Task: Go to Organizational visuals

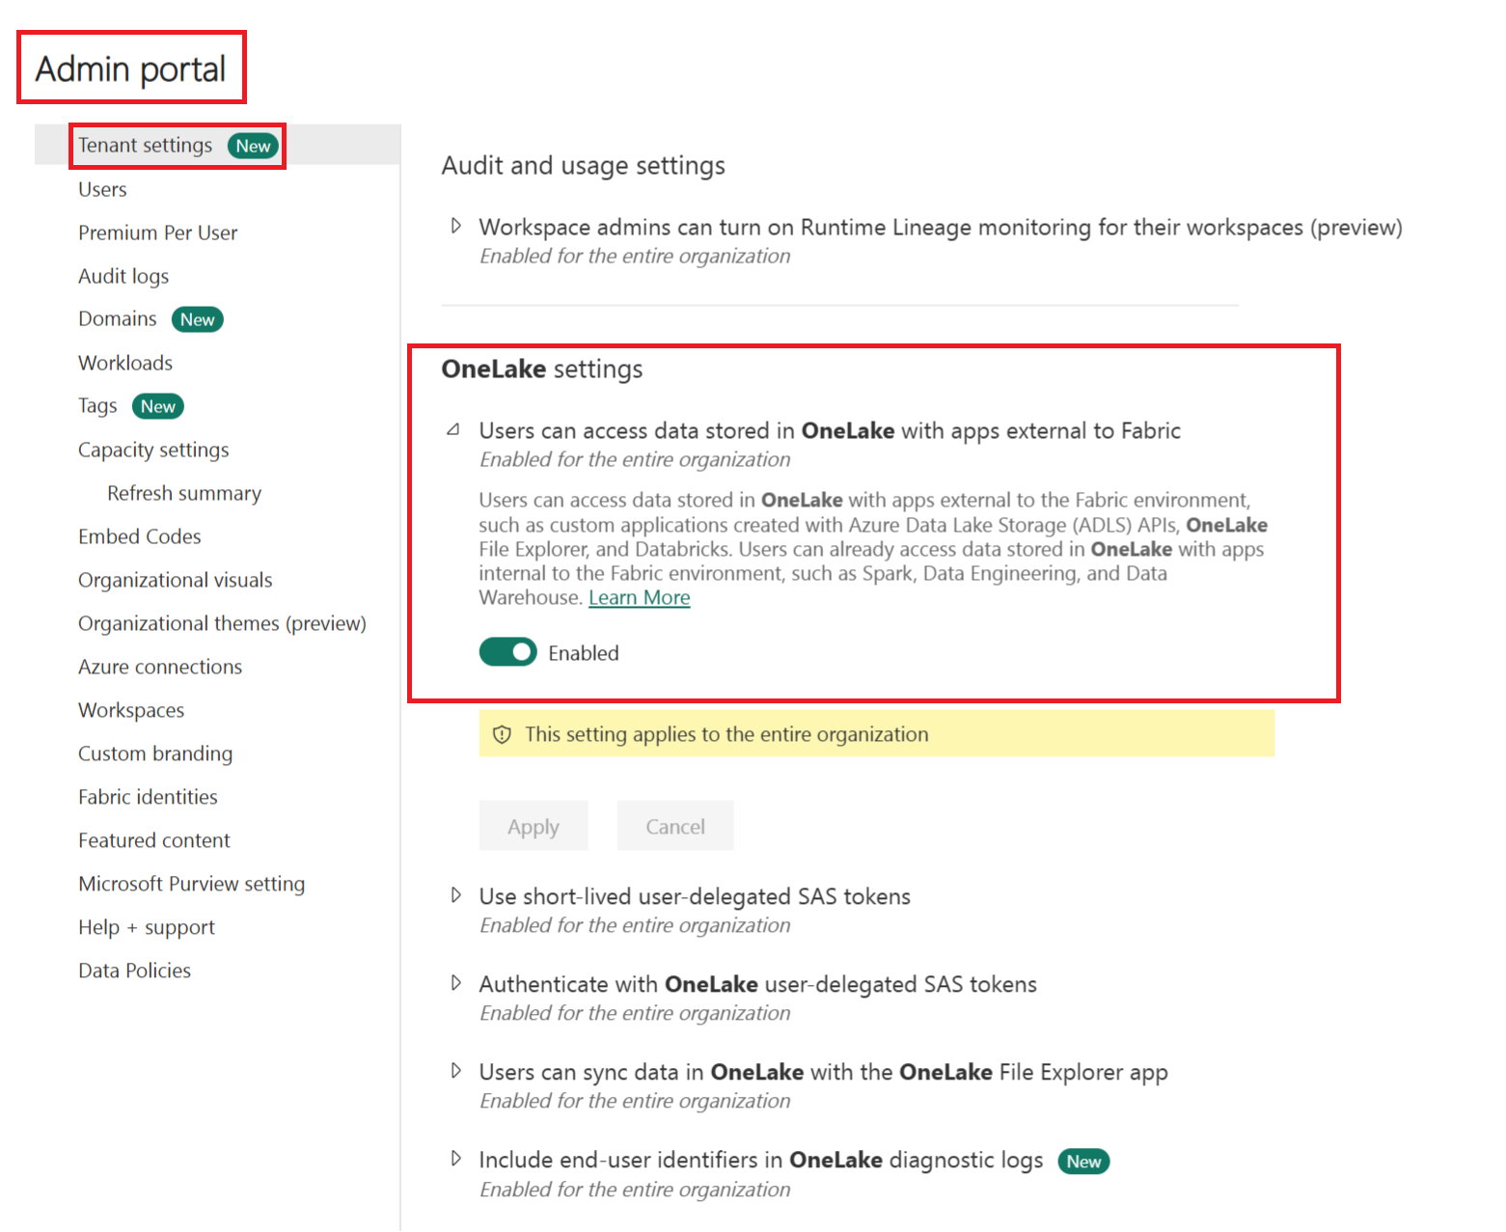Action: click(x=176, y=580)
